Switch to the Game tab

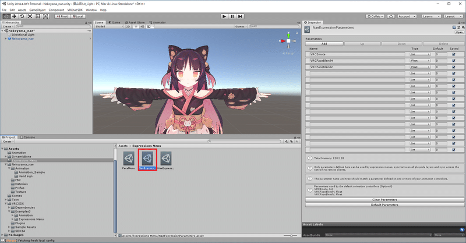coord(114,22)
